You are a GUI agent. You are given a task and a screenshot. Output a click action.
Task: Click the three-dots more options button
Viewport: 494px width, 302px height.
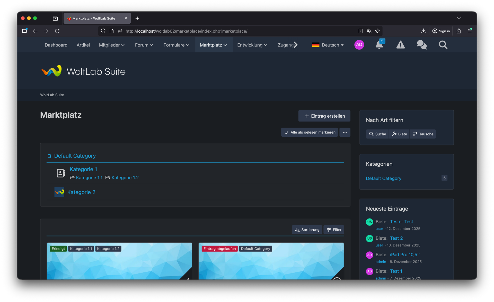(x=345, y=132)
